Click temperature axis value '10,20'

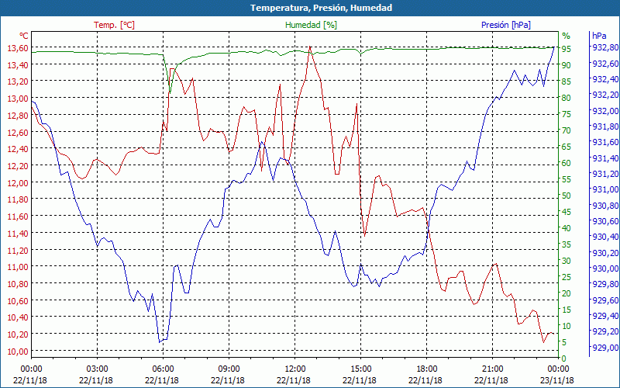point(18,334)
